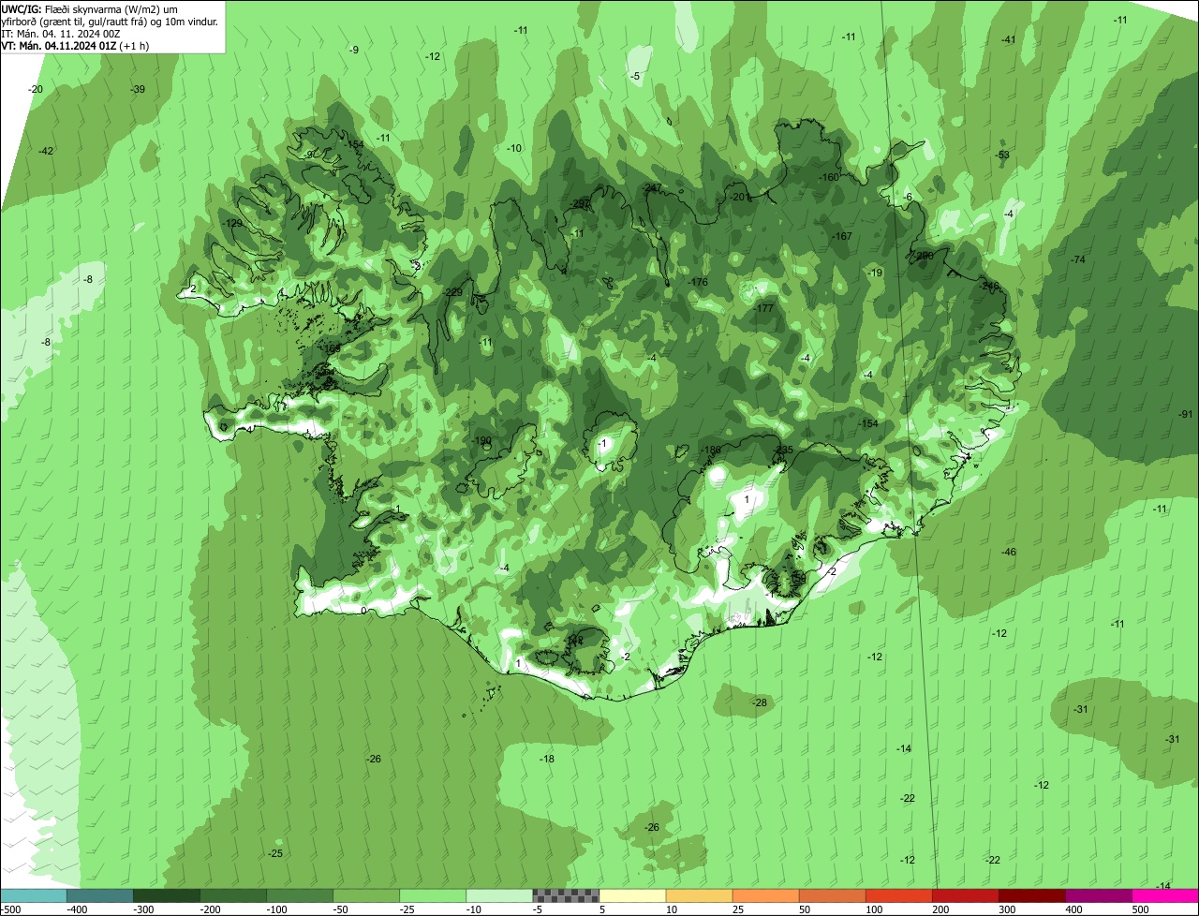Select darkest green swatch between -300 and -200
This screenshot has height=916, width=1199.
tap(167, 895)
